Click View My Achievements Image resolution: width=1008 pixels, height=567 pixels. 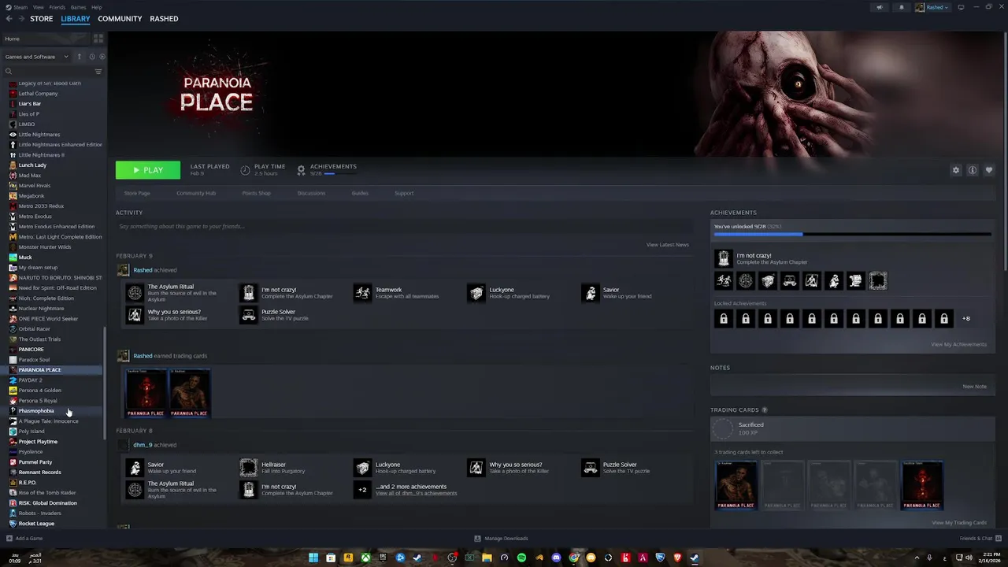tap(958, 344)
